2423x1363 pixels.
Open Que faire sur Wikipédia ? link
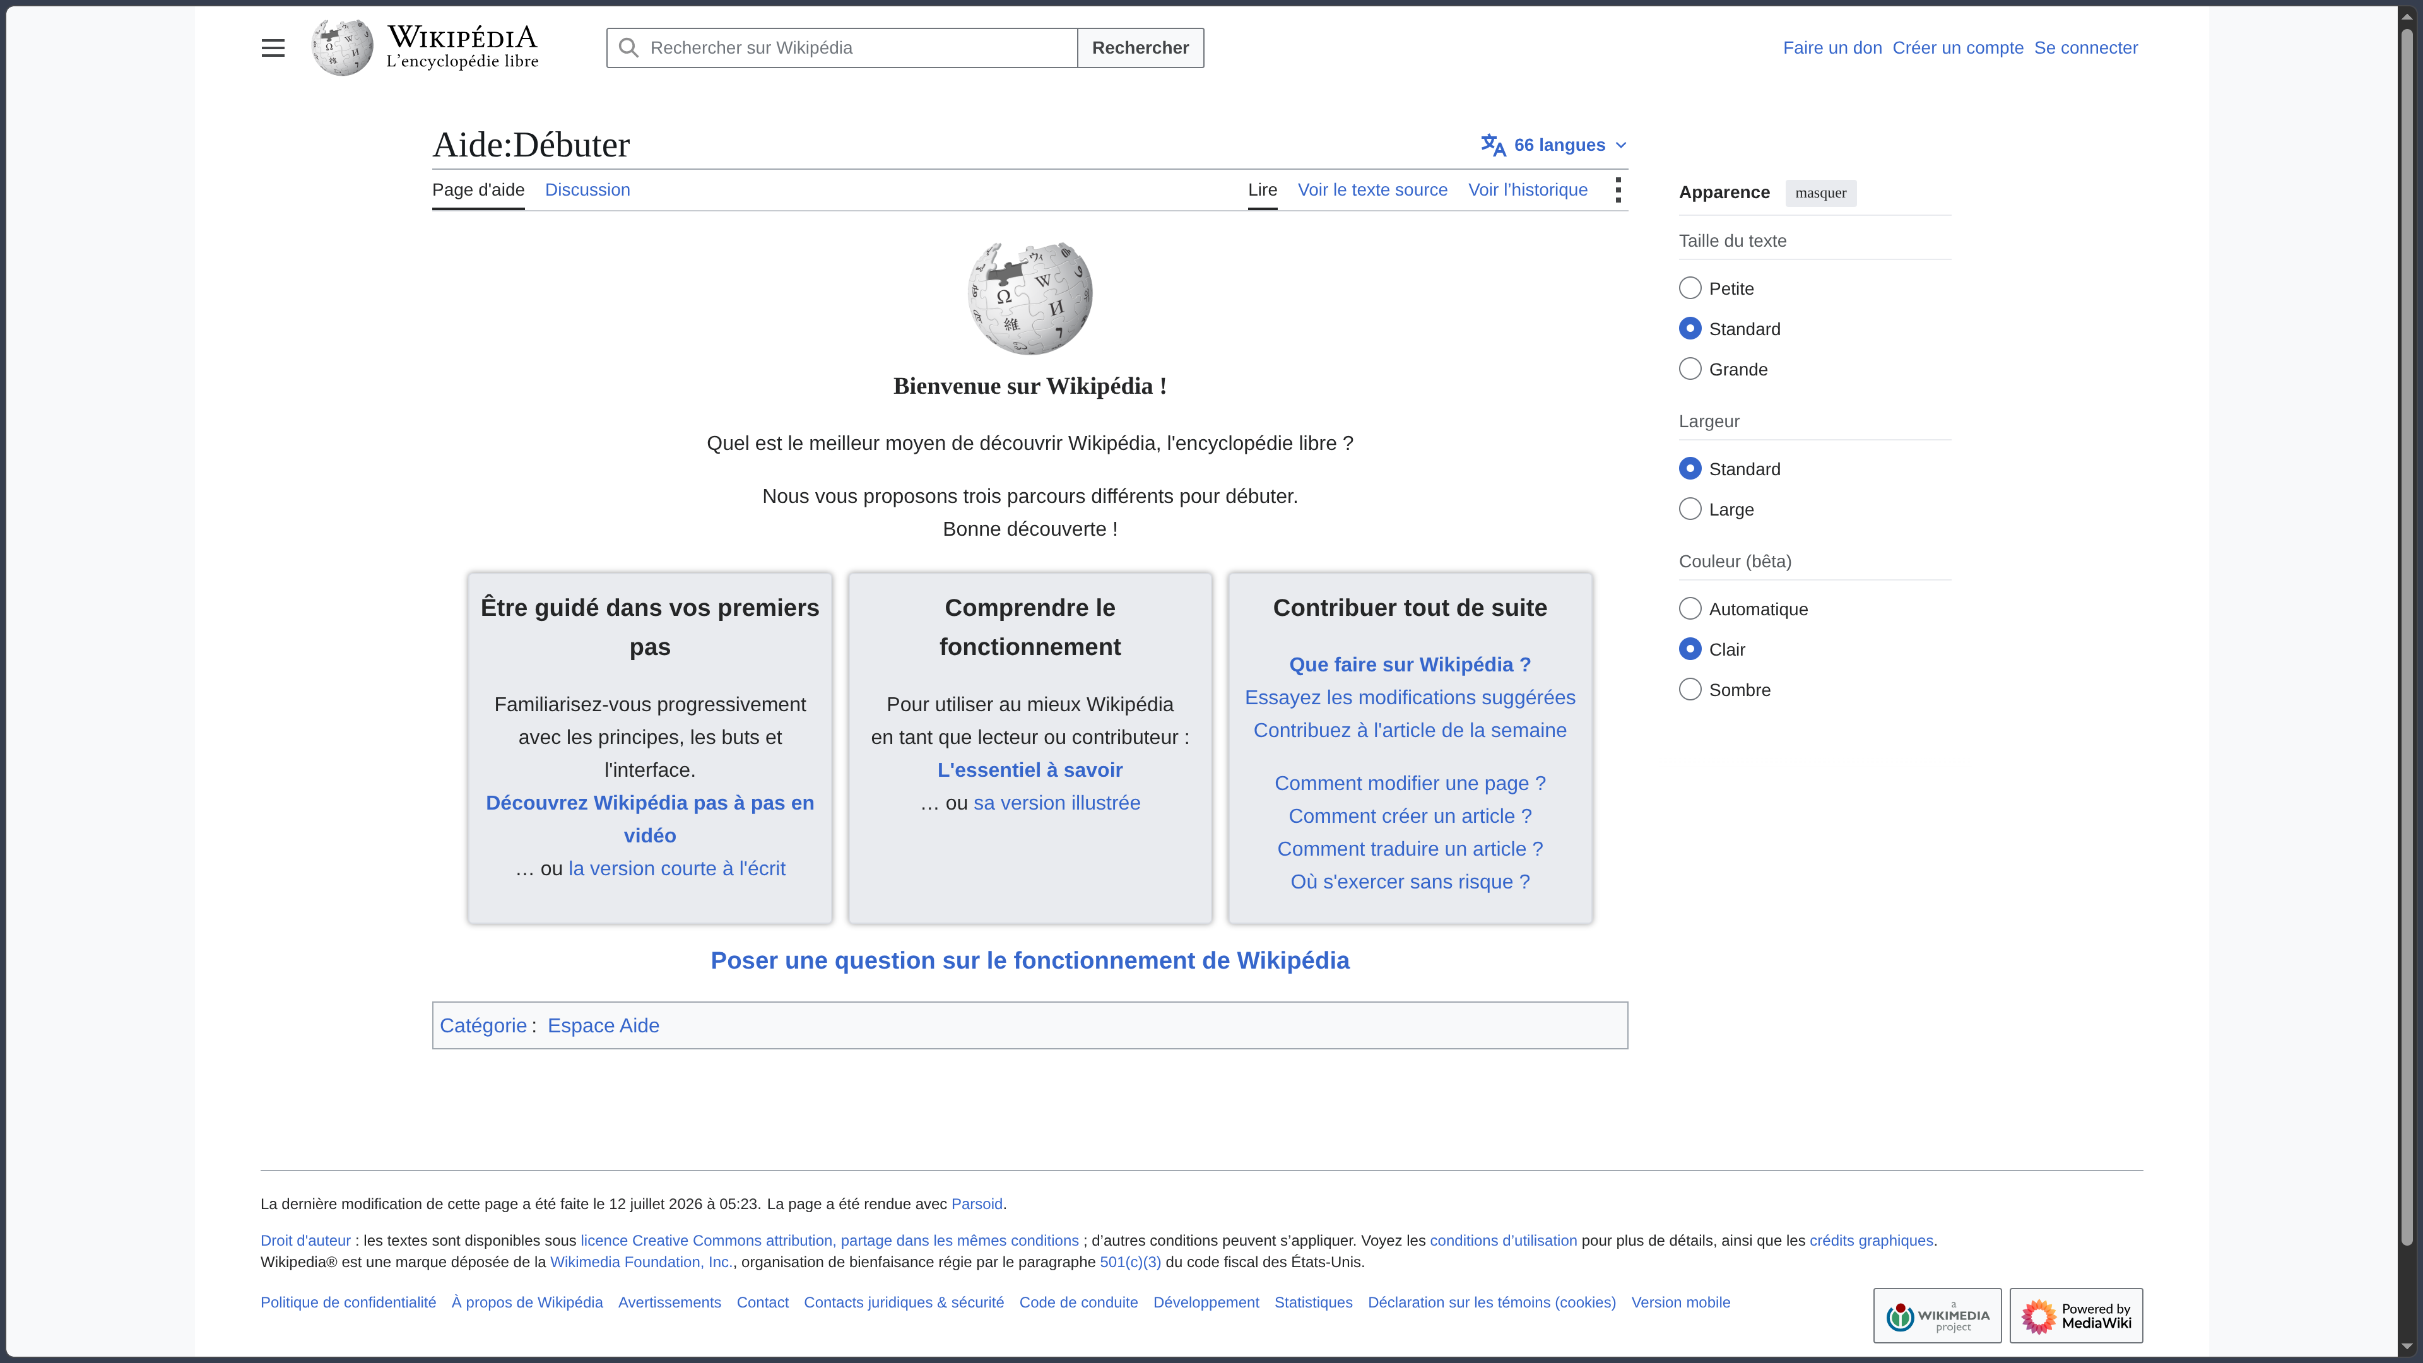1410,664
